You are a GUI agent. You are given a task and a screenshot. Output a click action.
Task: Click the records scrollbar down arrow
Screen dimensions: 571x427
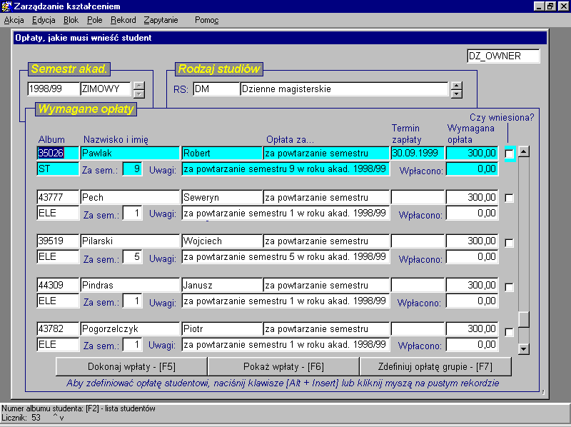524,349
